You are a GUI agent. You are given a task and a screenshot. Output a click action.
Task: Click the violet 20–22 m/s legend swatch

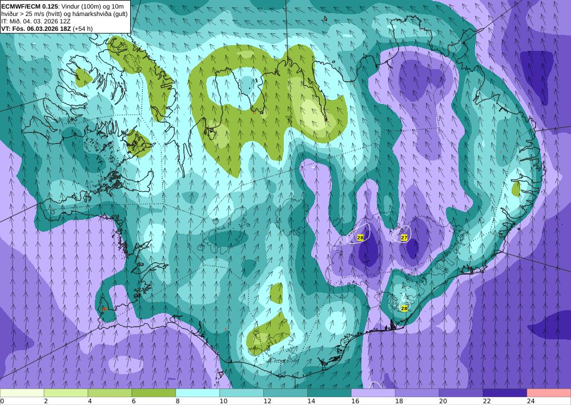[x=461, y=392]
